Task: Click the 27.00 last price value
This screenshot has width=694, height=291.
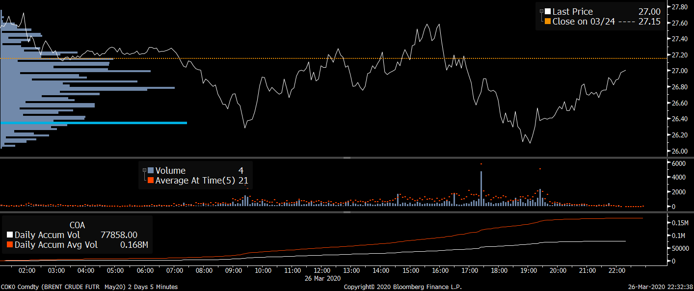Action: pyautogui.click(x=650, y=11)
